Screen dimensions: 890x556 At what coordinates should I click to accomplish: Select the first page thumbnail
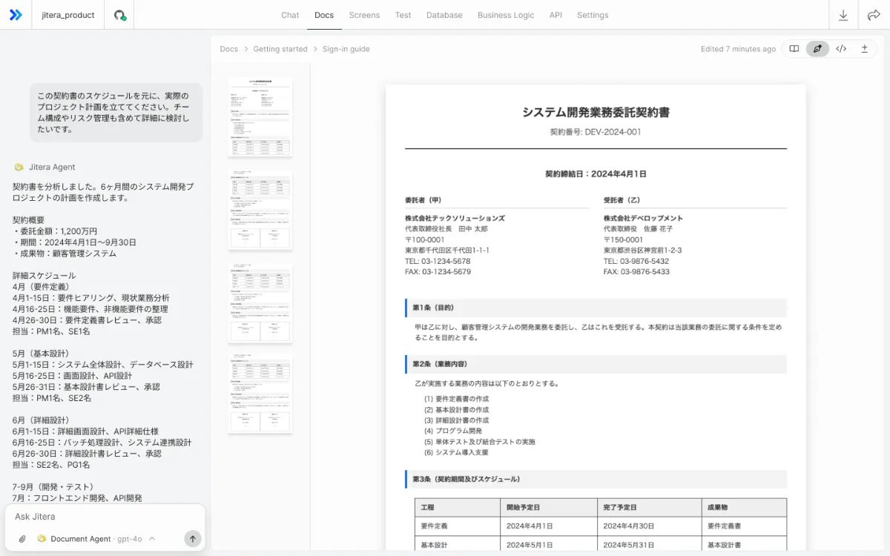tap(260, 116)
